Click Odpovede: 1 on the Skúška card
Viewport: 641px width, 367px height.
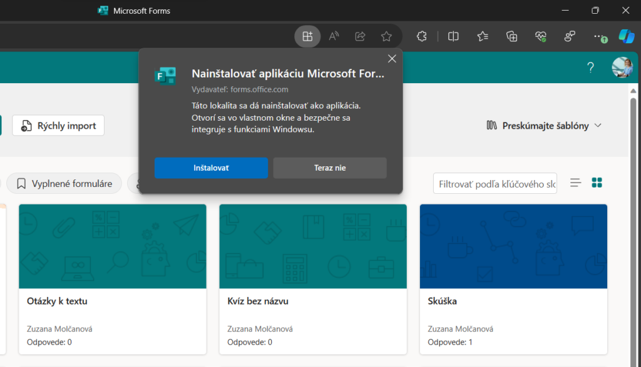[x=450, y=342]
